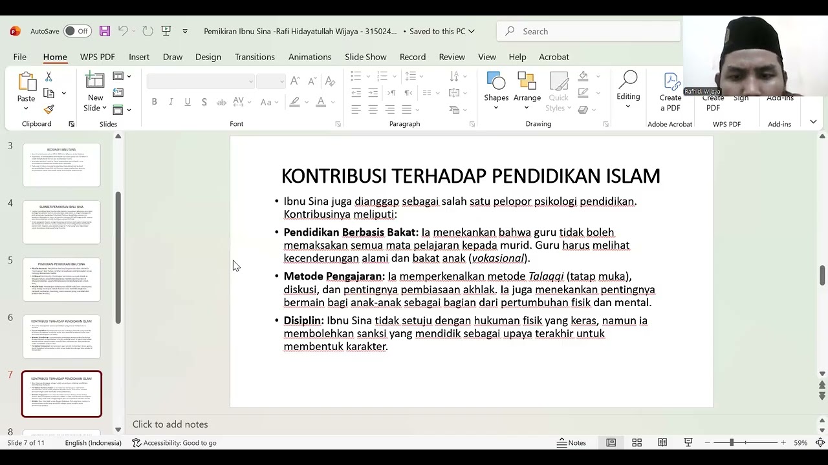Open the Acrobat tab
This screenshot has height=465, width=828.
tap(554, 57)
